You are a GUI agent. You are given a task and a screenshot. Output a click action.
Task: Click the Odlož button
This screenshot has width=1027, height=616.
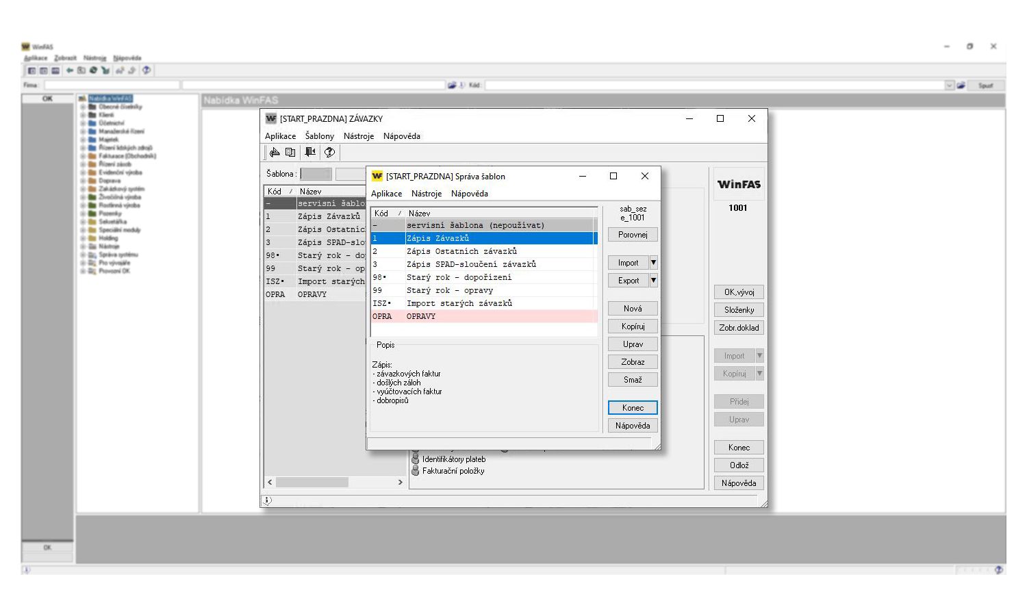739,465
